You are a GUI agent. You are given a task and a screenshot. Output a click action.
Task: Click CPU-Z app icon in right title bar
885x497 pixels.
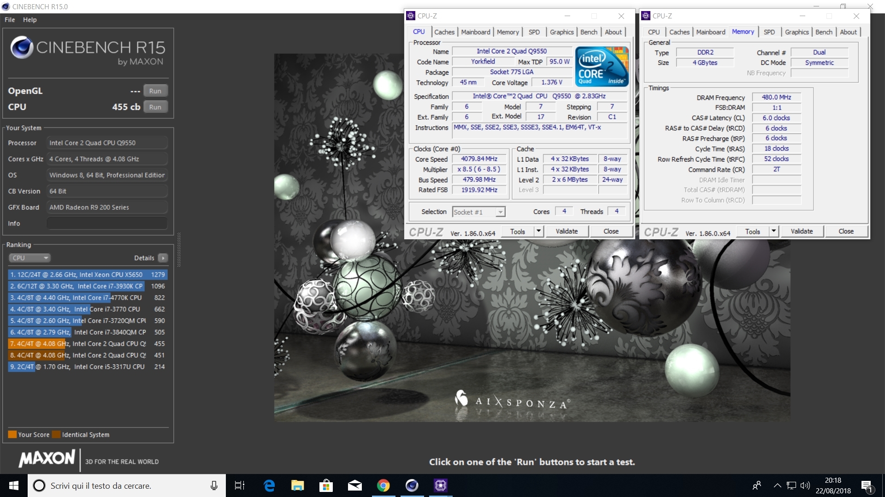pyautogui.click(x=646, y=16)
